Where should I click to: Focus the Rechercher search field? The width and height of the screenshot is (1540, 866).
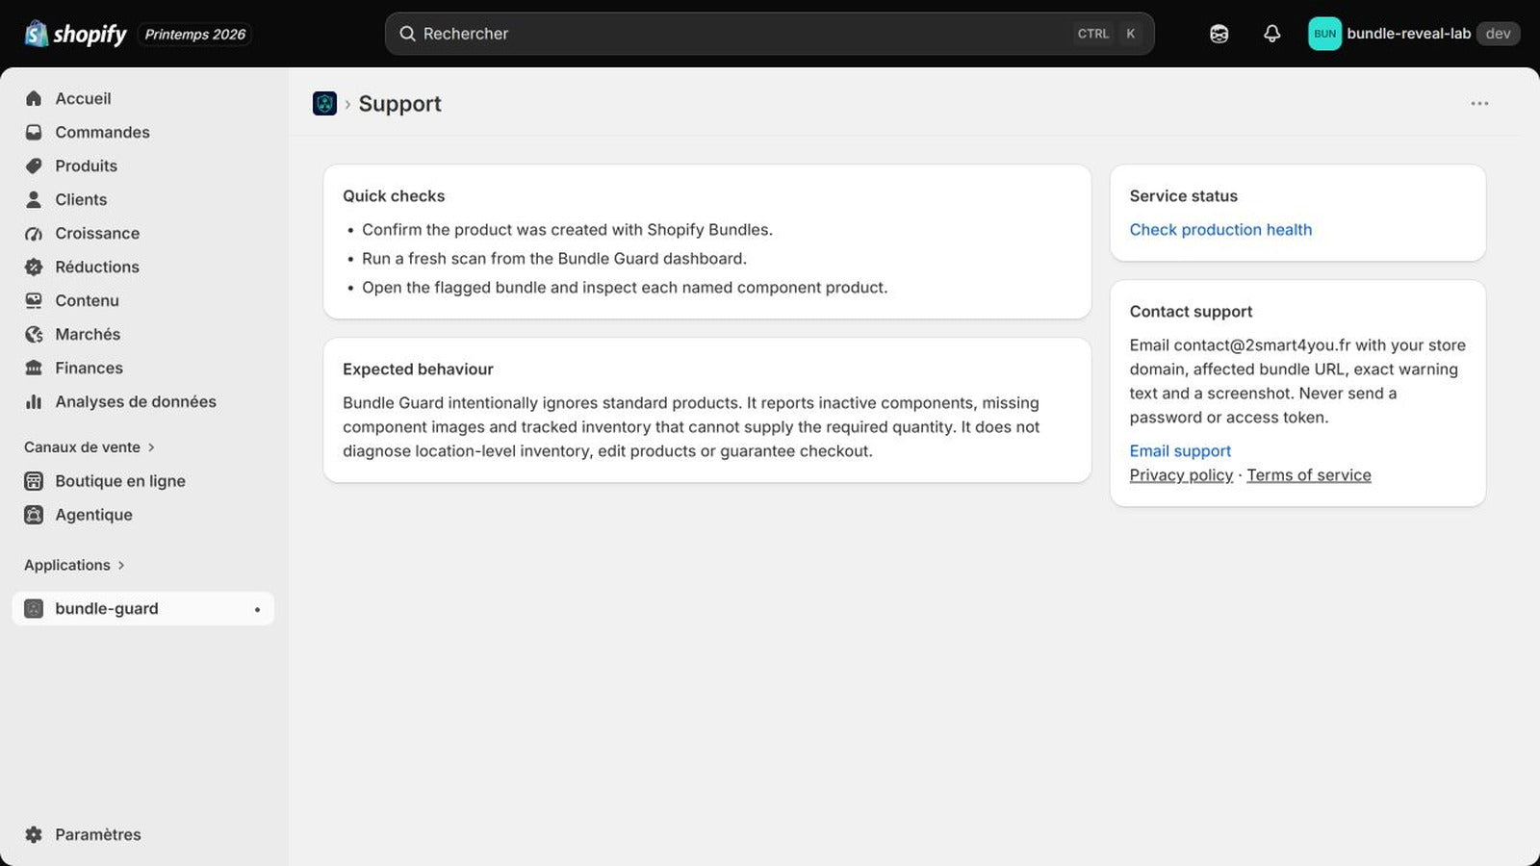click(769, 34)
